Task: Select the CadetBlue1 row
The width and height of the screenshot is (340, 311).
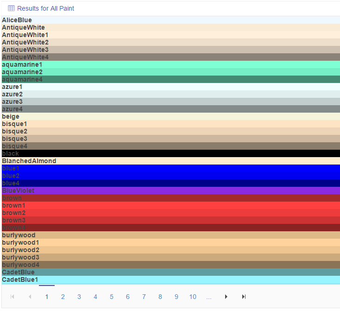Action: coord(171,280)
